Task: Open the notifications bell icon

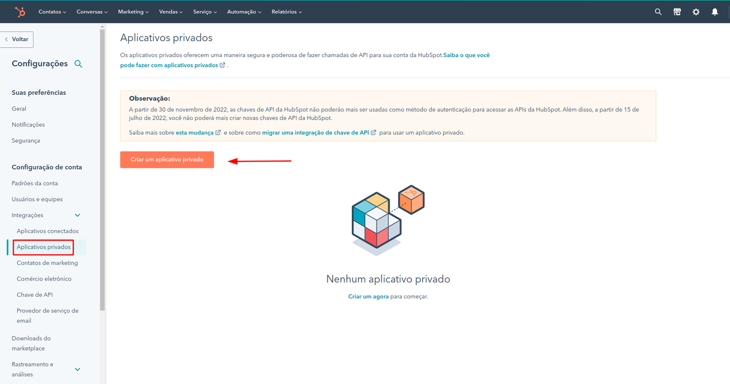Action: click(x=715, y=11)
